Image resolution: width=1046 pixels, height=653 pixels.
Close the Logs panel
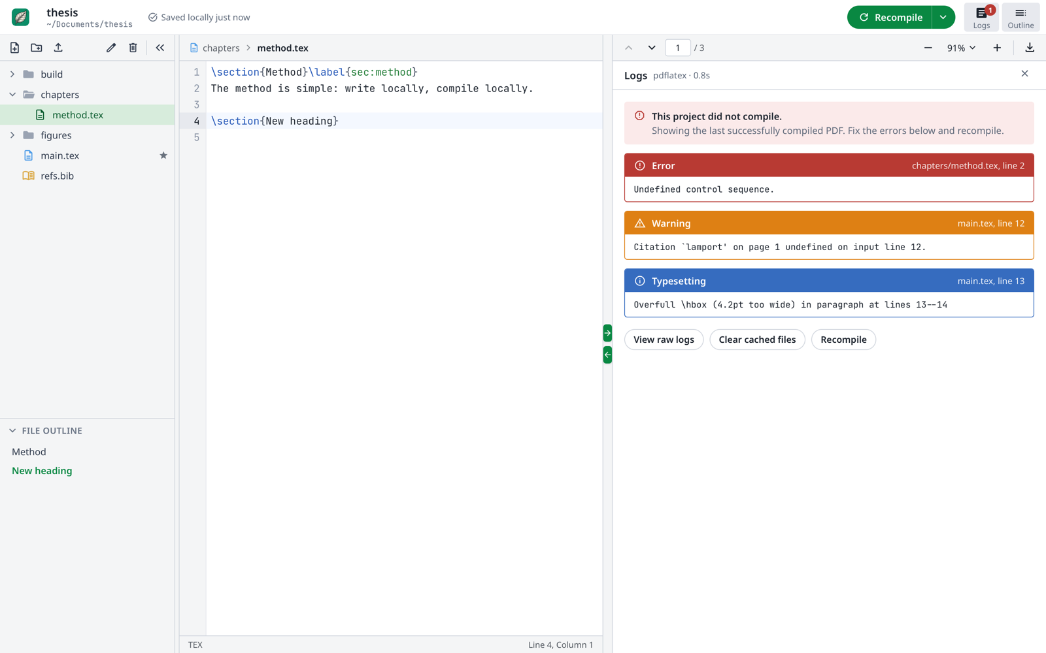coord(1024,74)
